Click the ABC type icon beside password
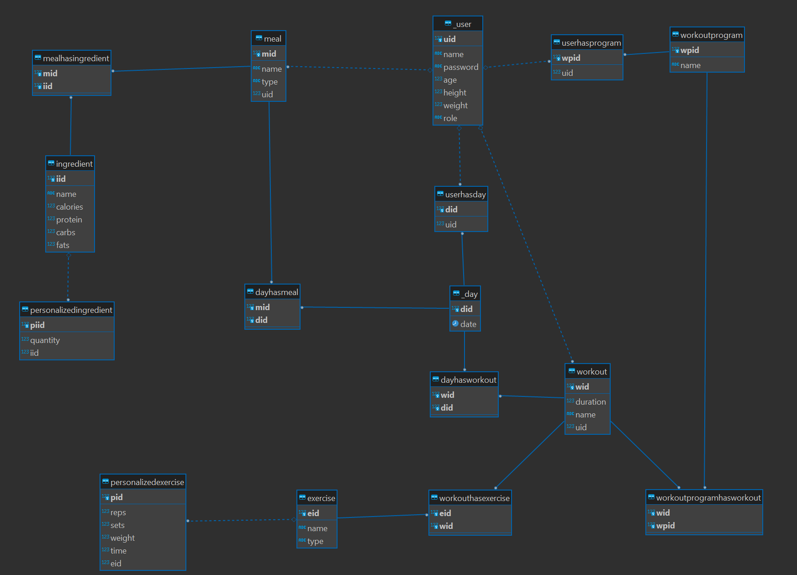The width and height of the screenshot is (797, 575). coord(438,67)
